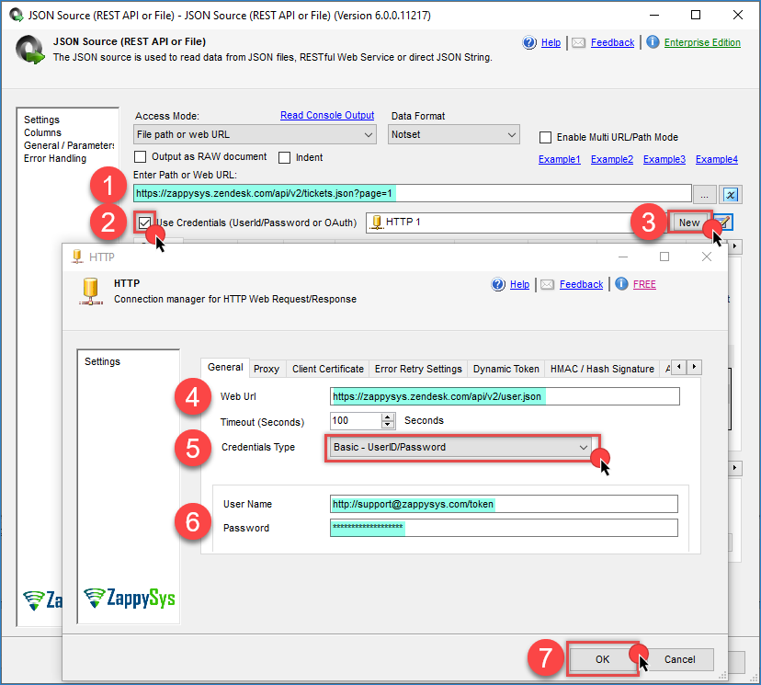
Task: Increase the Timeout seconds with up arrow
Action: [388, 417]
